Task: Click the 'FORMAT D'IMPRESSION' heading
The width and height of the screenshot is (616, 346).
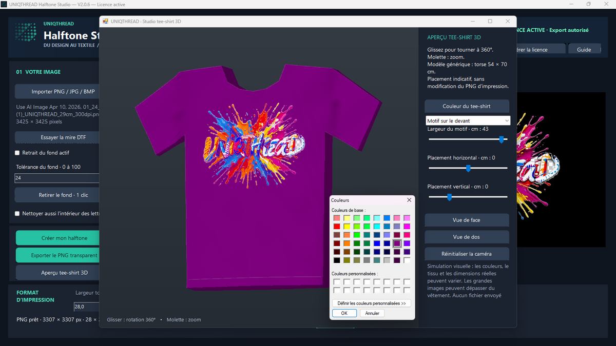Action: click(x=35, y=296)
